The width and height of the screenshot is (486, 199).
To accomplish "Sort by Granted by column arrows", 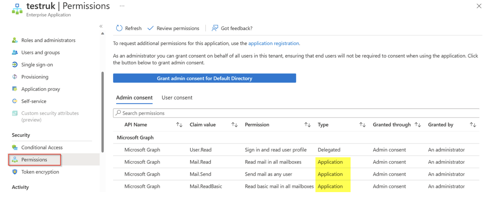I will pos(473,125).
